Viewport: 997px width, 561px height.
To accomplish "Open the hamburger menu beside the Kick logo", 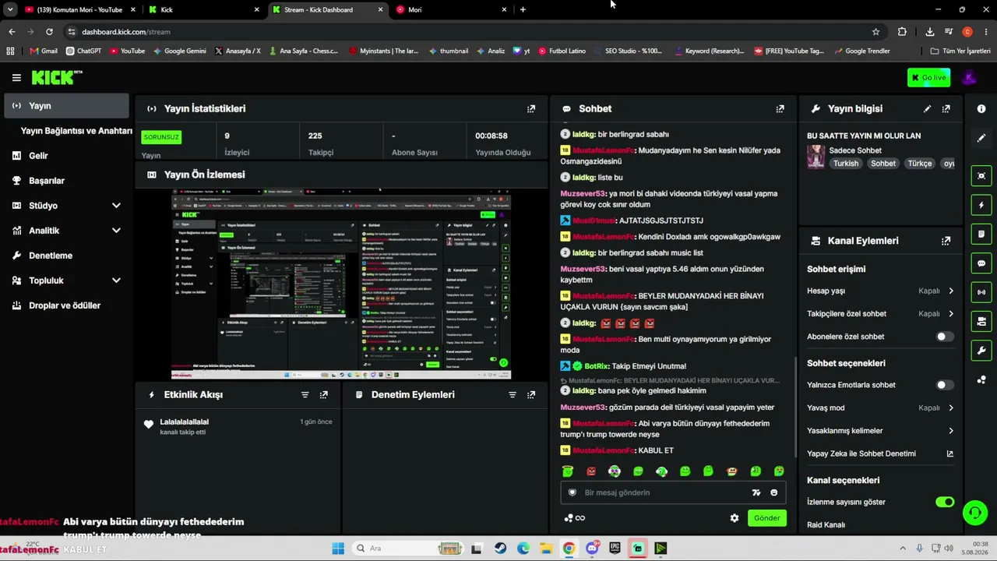I will pyautogui.click(x=16, y=78).
